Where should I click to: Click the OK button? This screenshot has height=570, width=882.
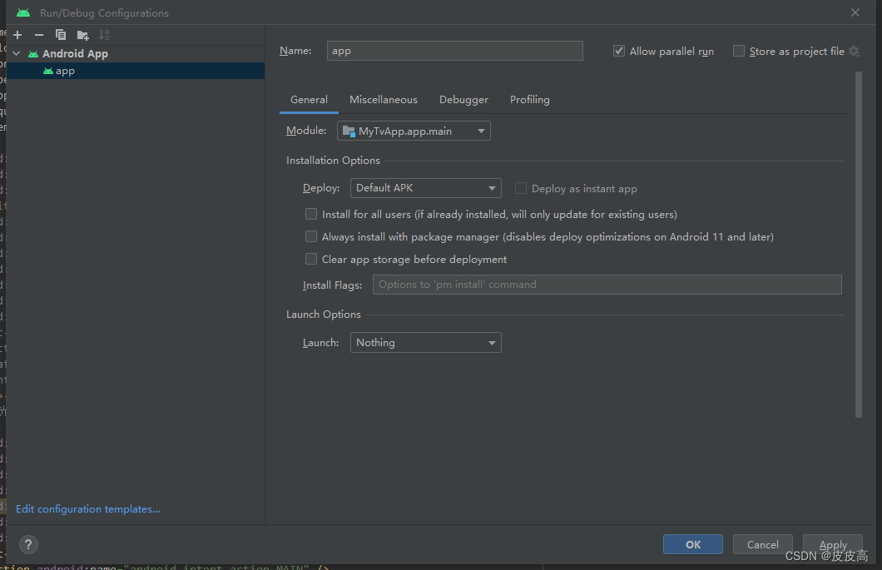click(x=692, y=544)
